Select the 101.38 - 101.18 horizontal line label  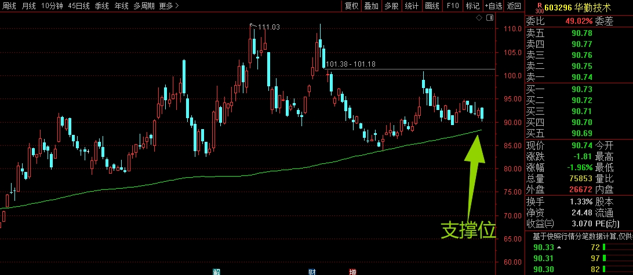350,64
